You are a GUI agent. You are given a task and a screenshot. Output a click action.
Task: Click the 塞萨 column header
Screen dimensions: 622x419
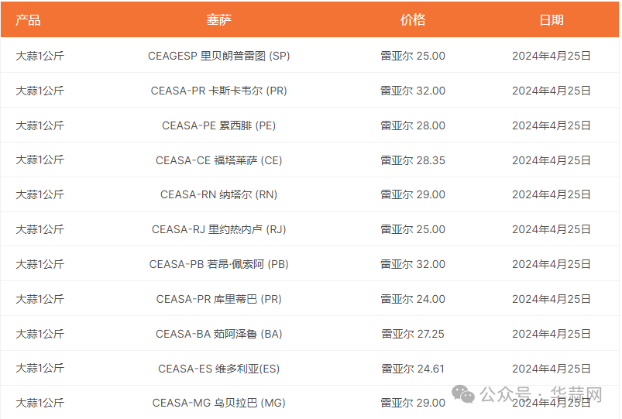tap(218, 20)
